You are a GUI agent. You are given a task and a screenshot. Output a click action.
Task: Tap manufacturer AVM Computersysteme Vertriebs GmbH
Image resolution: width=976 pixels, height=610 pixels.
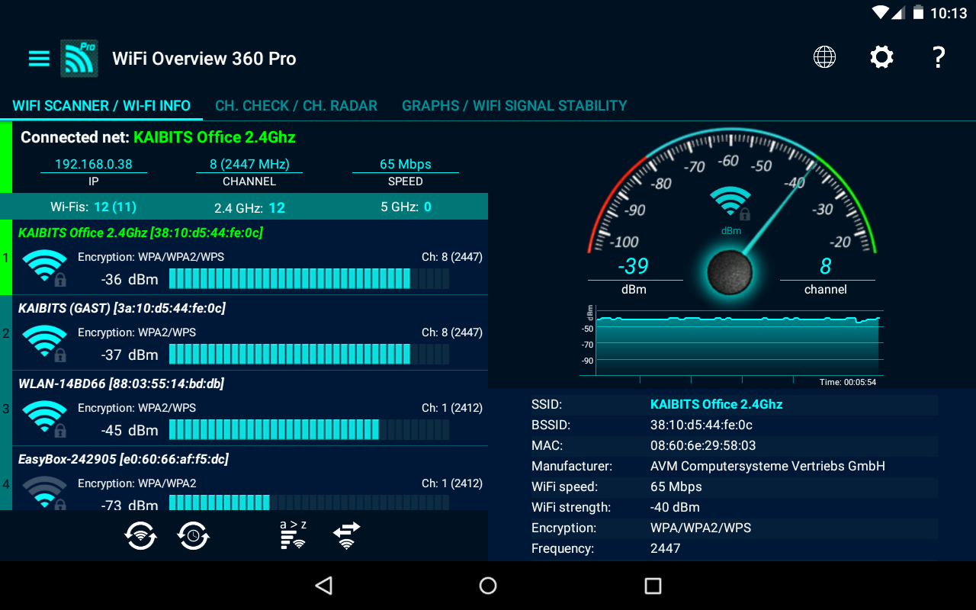click(x=767, y=466)
